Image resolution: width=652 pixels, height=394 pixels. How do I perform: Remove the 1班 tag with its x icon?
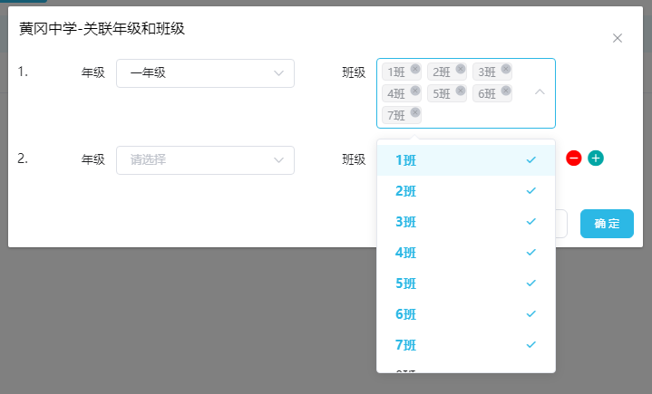pyautogui.click(x=415, y=69)
